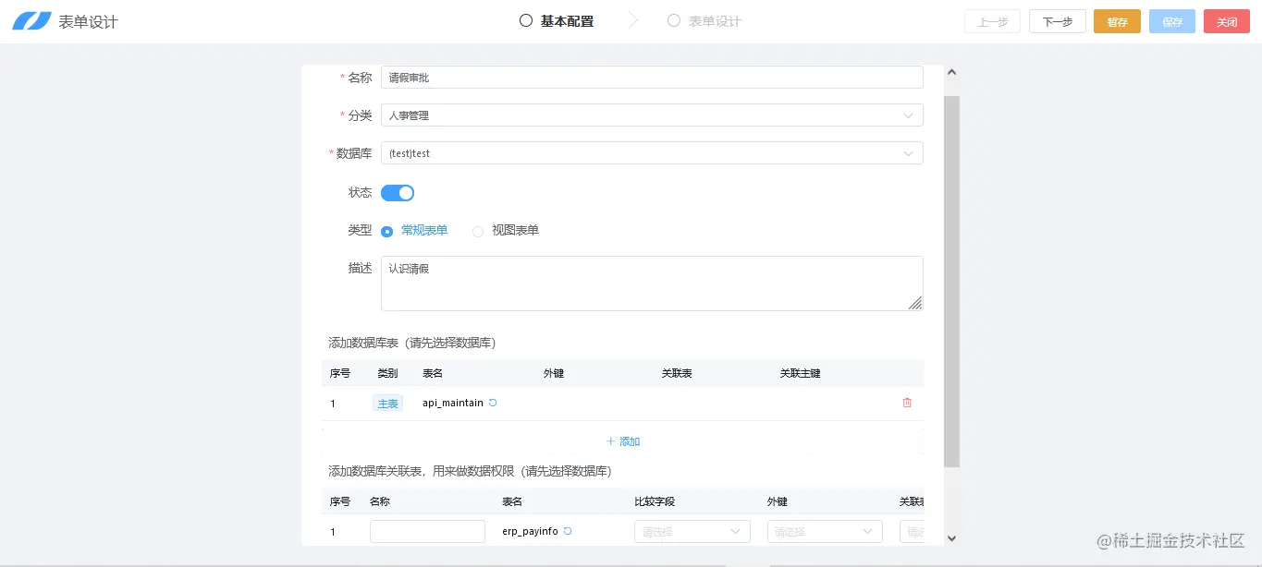Click the scrollbar down arrow icon
Screen dimensions: 1262x567
click(951, 537)
